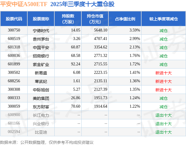186x145 pixels.
Task: Click market value 5648.10
Action: (101, 30)
